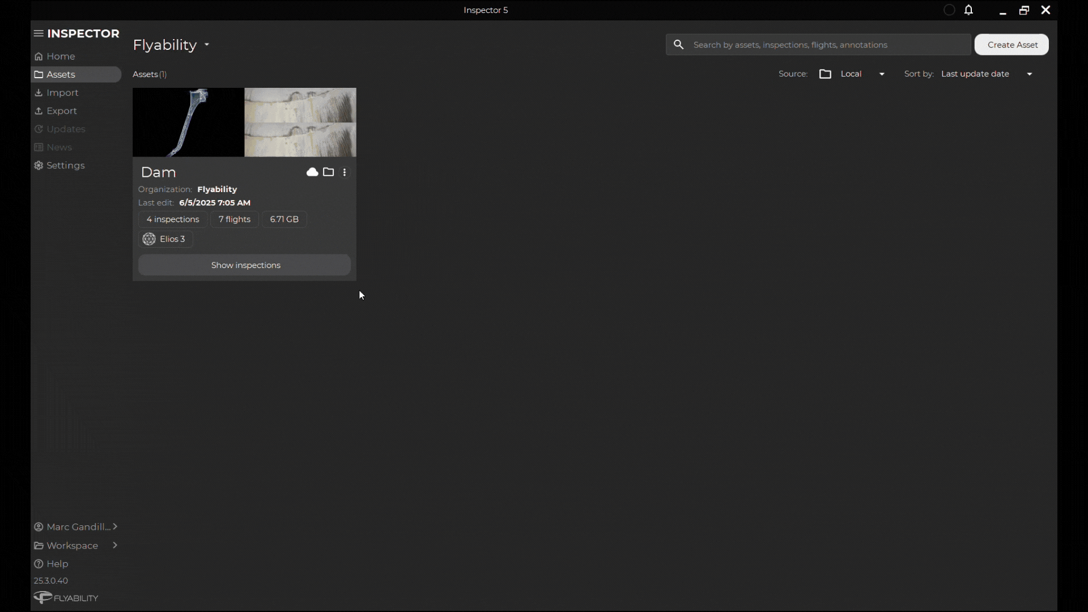The height and width of the screenshot is (612, 1088).
Task: Click the circular status indicator near bell
Action: tap(950, 10)
